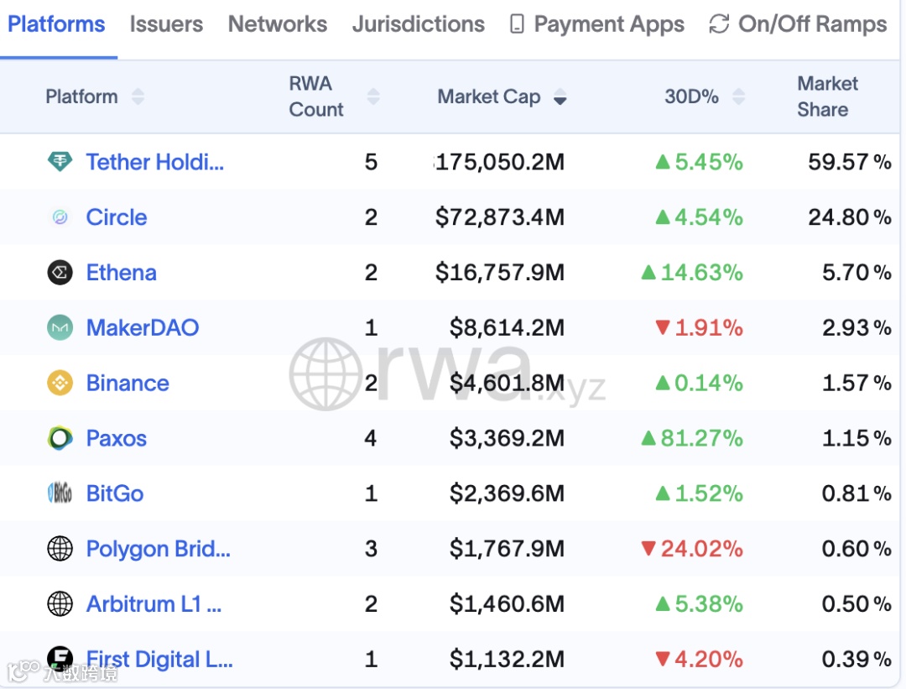Image resolution: width=906 pixels, height=689 pixels.
Task: Select Binance market cap $4,601.8M
Action: pyautogui.click(x=507, y=383)
